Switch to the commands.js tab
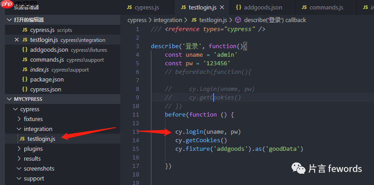This screenshot has width=374, height=185. 326,8
